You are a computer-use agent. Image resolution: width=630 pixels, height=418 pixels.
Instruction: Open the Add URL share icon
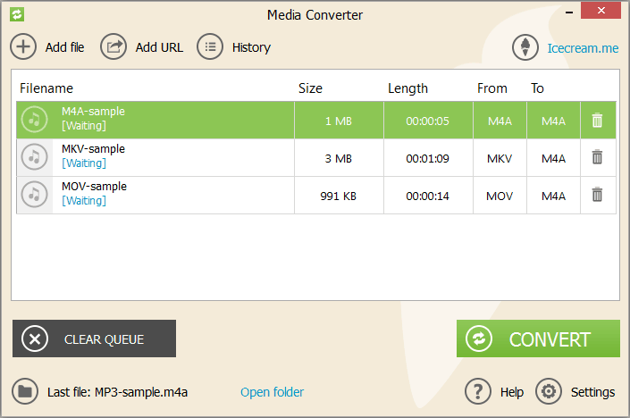click(113, 47)
